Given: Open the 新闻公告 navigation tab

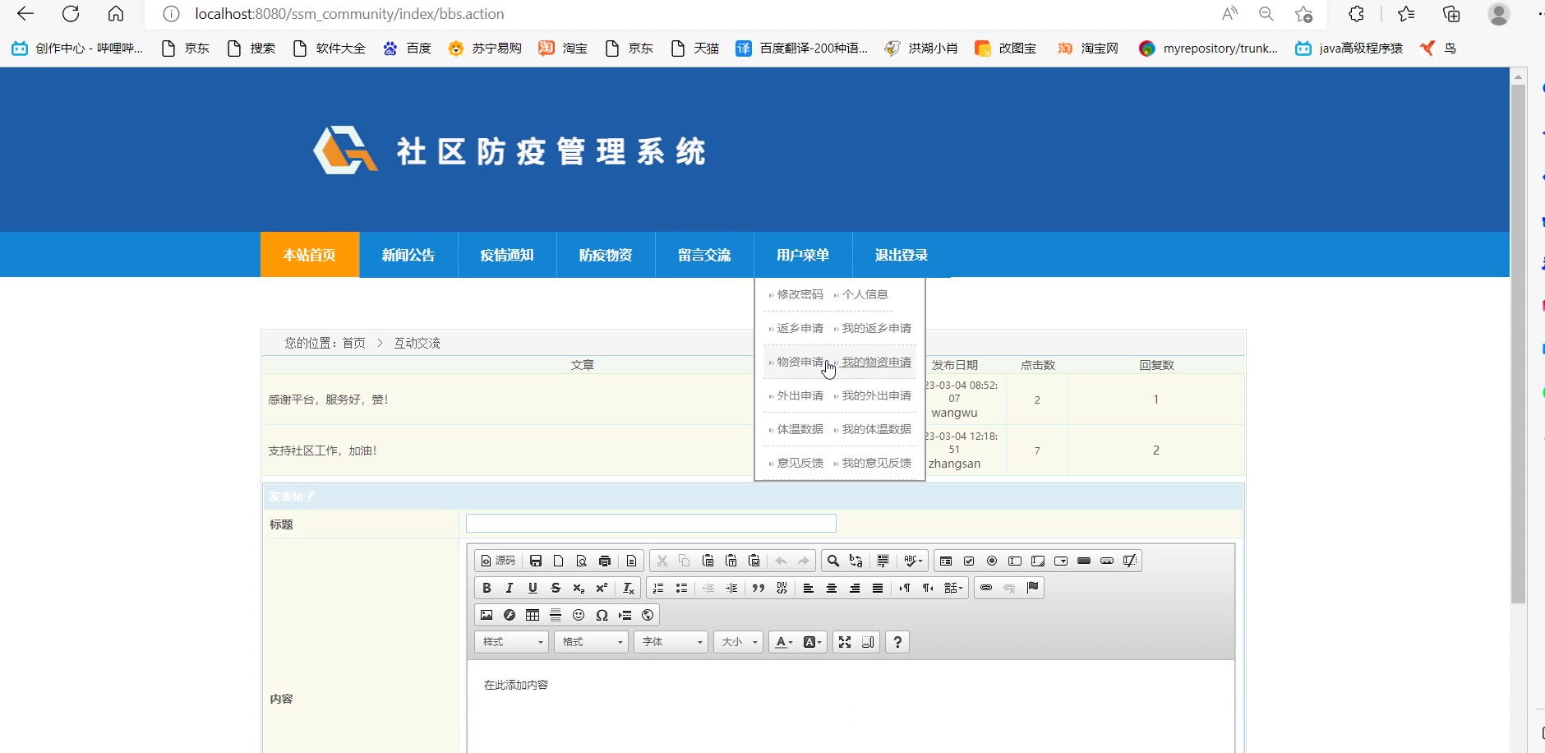Looking at the screenshot, I should coord(408,255).
